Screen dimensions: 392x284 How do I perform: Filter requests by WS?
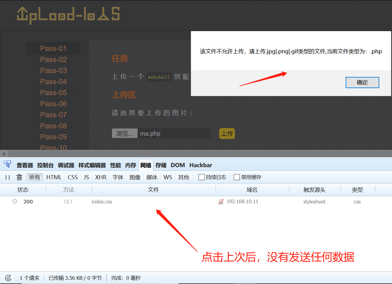(168, 177)
